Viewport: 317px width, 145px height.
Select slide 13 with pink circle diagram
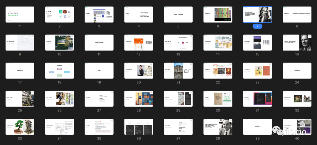pos(178,43)
